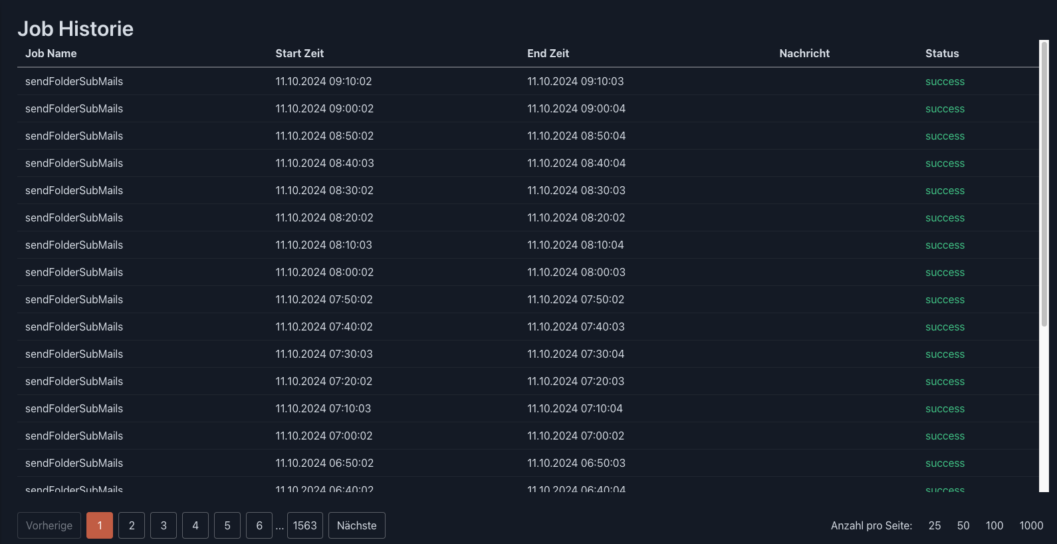
Task: Select start time 11.10.2024 08:00:02
Action: (324, 272)
